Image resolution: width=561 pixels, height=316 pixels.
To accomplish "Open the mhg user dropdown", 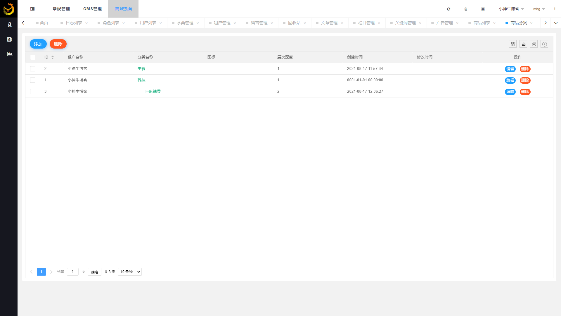I will [x=539, y=9].
